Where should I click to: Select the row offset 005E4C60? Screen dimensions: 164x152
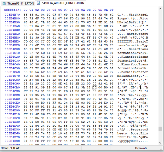pyautogui.click(x=12, y=72)
